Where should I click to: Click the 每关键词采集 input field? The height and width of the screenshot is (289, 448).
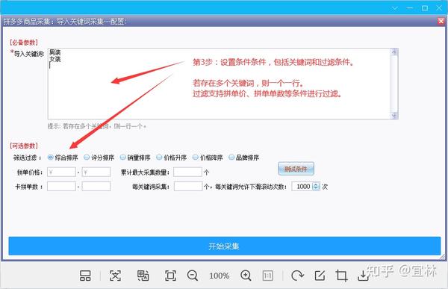(188, 187)
